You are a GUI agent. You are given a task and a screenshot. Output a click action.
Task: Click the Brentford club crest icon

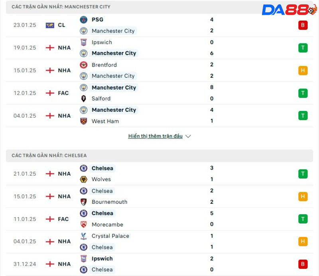pyautogui.click(x=83, y=65)
